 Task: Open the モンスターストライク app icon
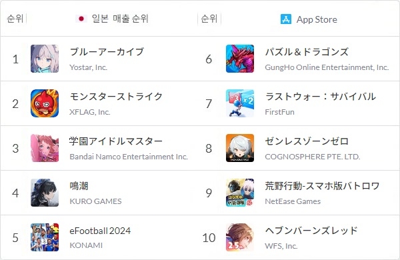tap(45, 103)
